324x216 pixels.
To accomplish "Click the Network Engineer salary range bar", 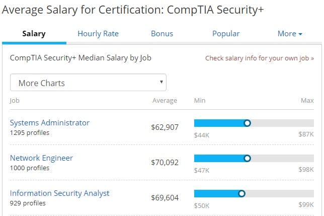I will (254, 159).
